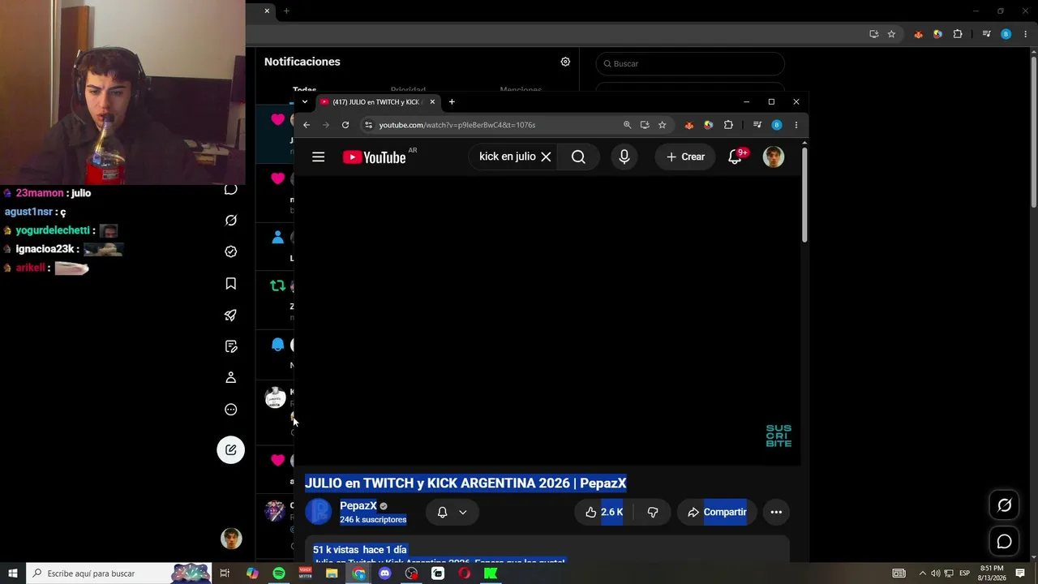
Task: Open the YouTube account avatar menu
Action: [774, 157]
